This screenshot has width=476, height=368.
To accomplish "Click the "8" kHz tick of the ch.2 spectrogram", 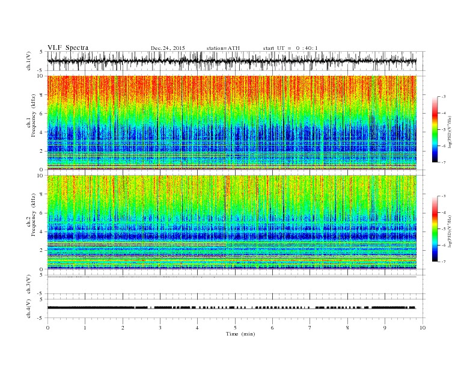I will tap(41, 194).
